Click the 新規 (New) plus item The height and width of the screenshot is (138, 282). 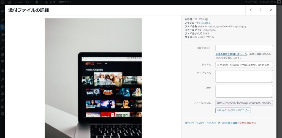tap(50, 2)
